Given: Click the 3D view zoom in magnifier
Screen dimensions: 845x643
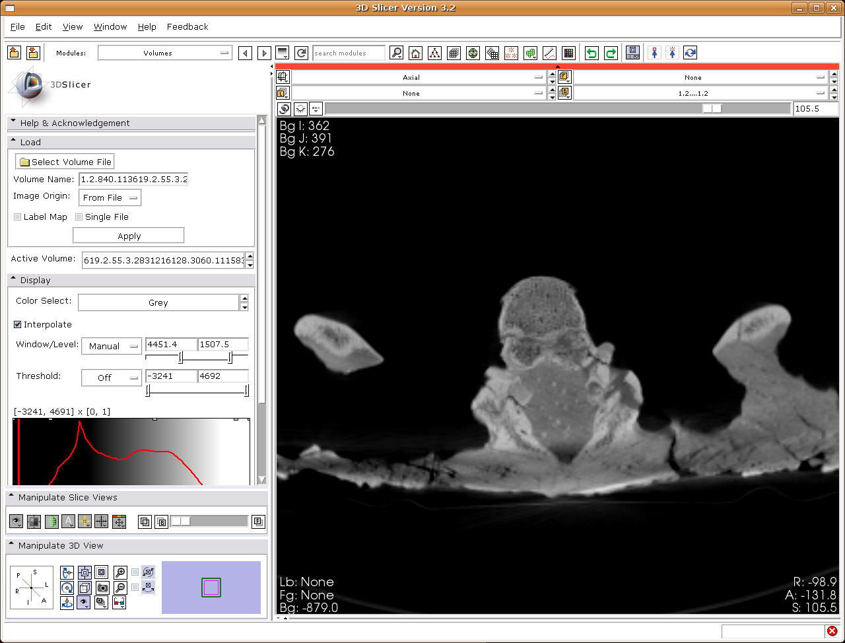Looking at the screenshot, I should 120,572.
